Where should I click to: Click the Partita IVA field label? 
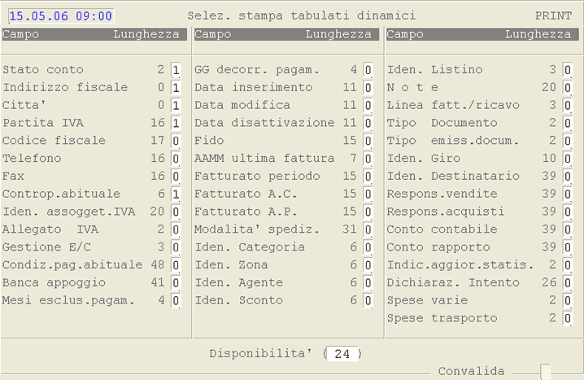tap(43, 123)
